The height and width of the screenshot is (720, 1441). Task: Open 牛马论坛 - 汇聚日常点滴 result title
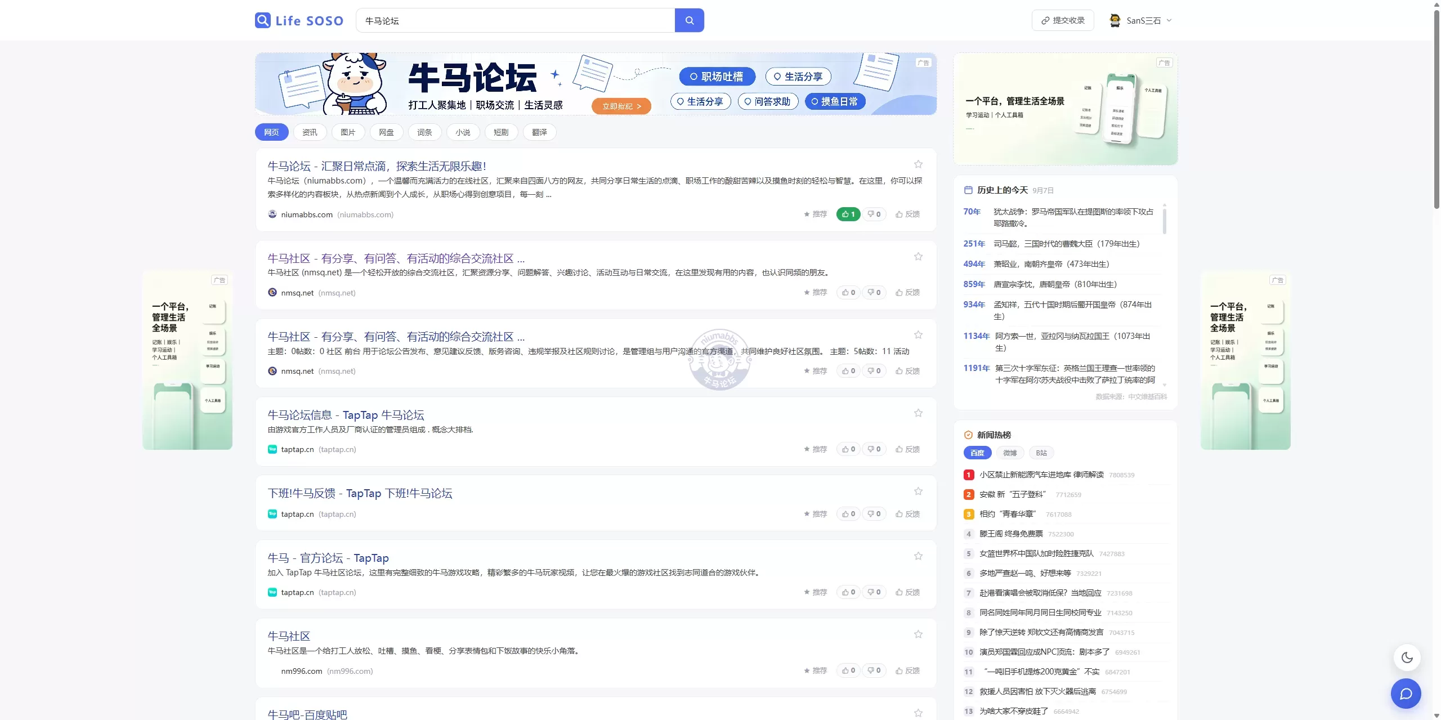point(377,166)
